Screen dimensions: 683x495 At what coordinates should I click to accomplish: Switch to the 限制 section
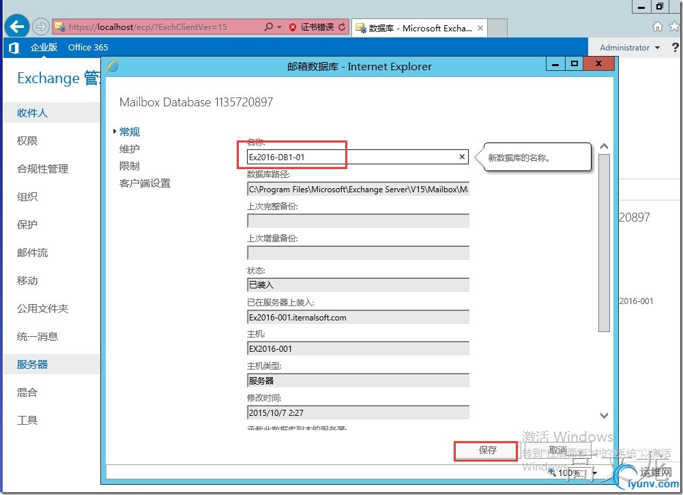(130, 166)
